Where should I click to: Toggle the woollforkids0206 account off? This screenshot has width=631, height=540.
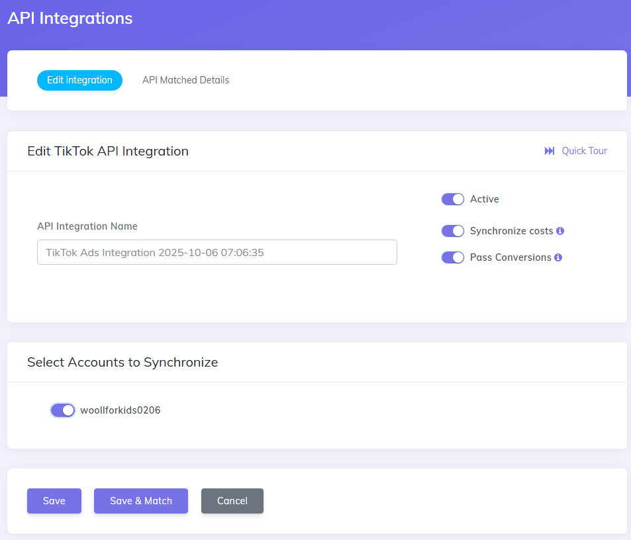click(x=62, y=410)
